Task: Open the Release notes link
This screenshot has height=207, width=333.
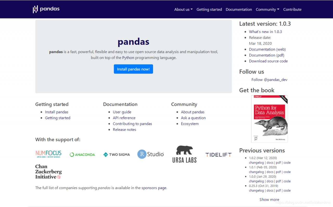Action: click(x=124, y=130)
